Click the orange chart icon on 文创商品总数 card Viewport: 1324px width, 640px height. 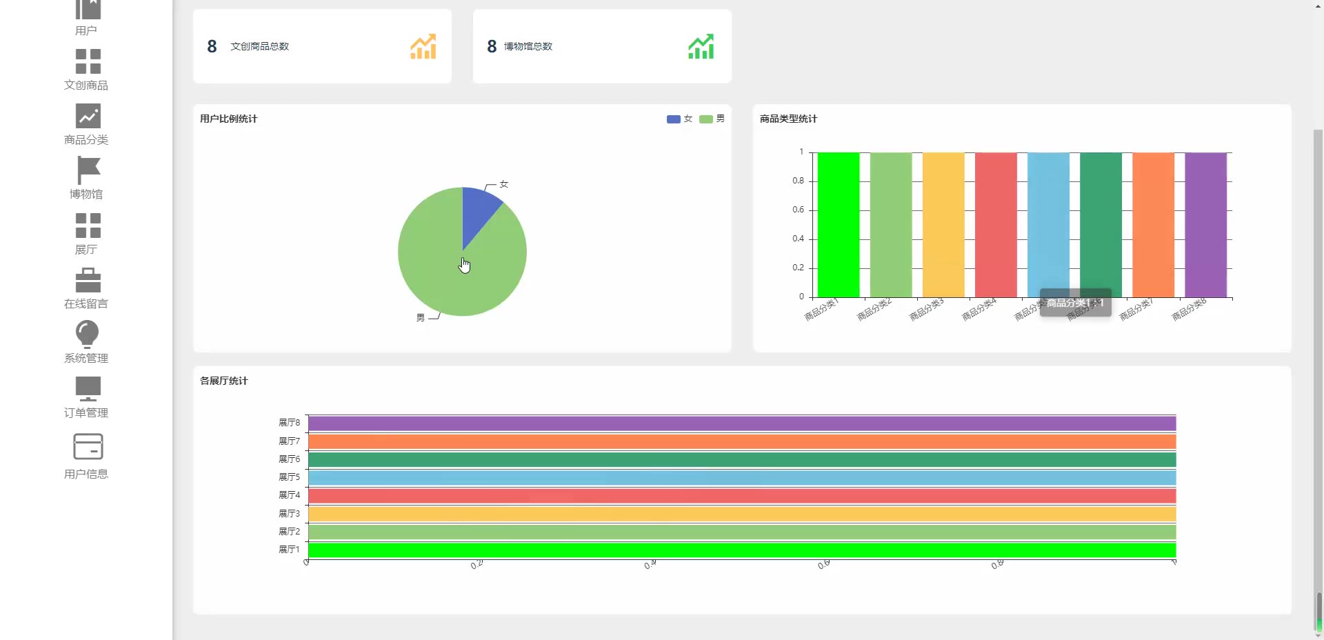[x=423, y=46]
